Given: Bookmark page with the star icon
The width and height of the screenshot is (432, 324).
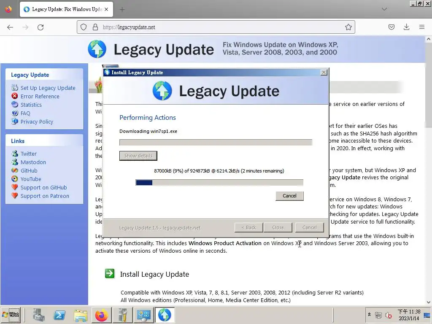Looking at the screenshot, I should pos(348,27).
